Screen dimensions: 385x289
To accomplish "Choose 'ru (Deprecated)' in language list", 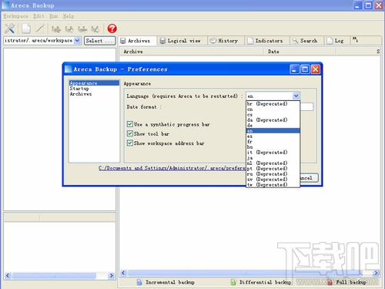I will (273, 174).
